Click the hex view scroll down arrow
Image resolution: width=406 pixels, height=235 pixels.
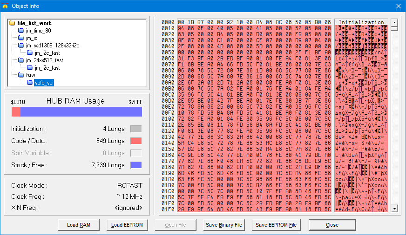click(394, 209)
